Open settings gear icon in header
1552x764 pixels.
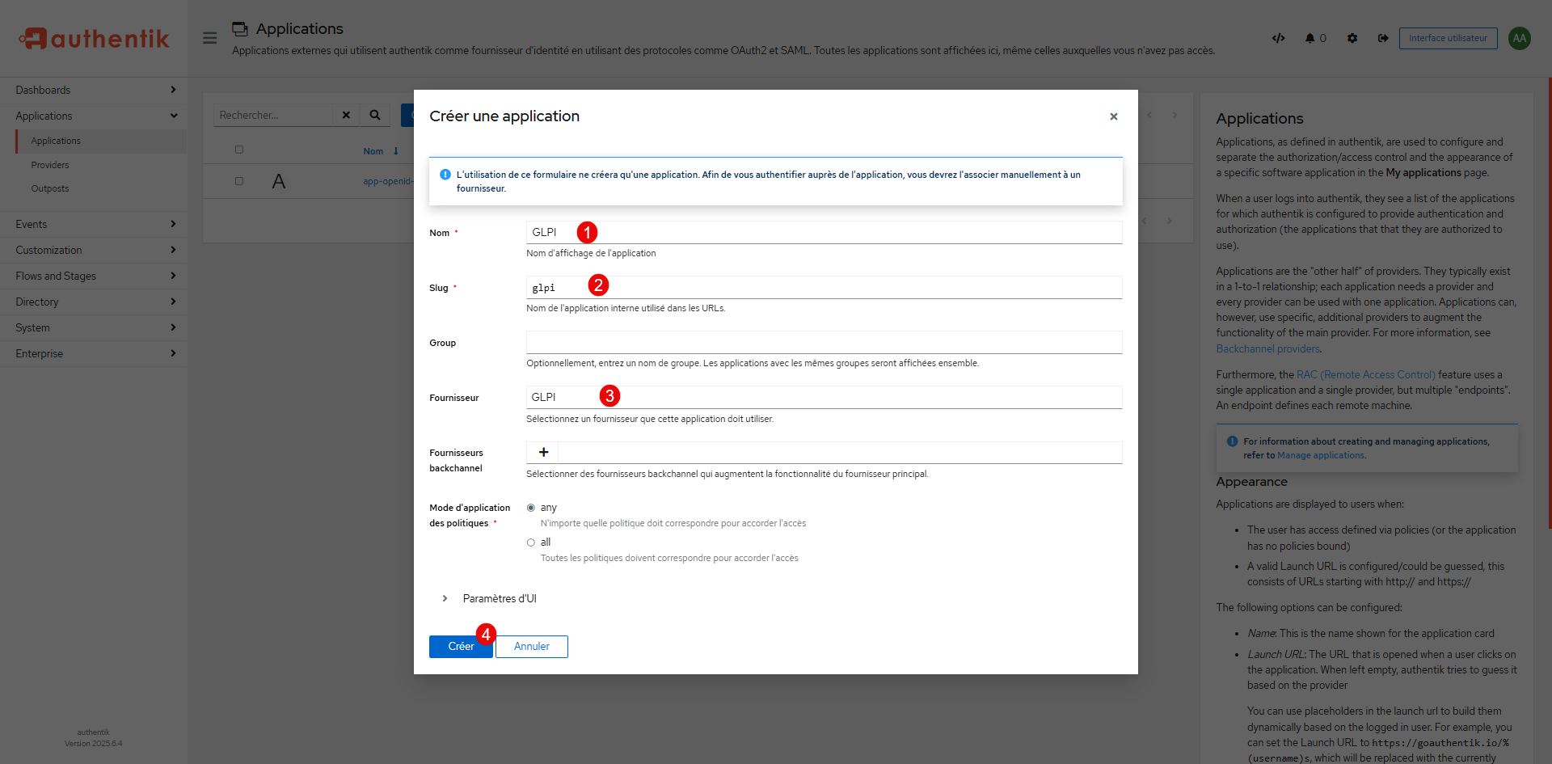point(1352,38)
